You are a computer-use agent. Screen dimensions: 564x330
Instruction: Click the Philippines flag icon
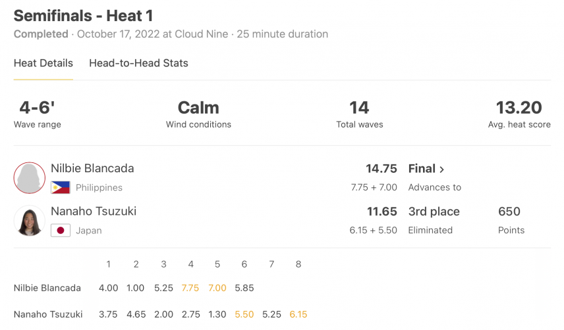point(61,187)
